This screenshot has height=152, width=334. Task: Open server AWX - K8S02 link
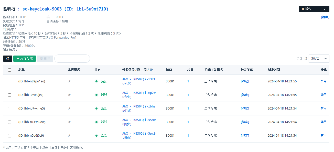(139, 81)
